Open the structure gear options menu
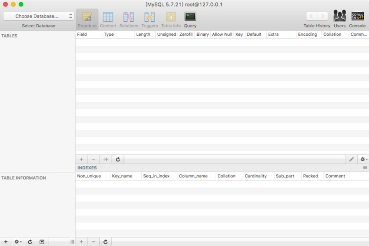This screenshot has width=369, height=246. pyautogui.click(x=363, y=159)
